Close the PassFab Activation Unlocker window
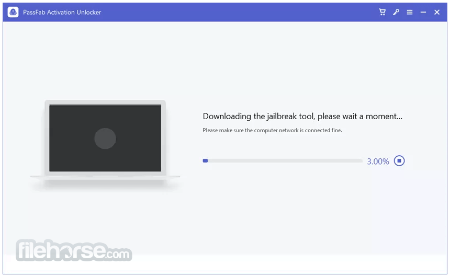This screenshot has height=277, width=450. [x=437, y=12]
